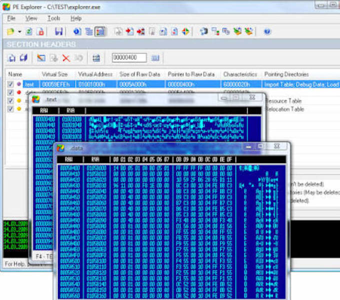The height and width of the screenshot is (300, 340).
Task: Open the Tools menu
Action: pos(54,18)
